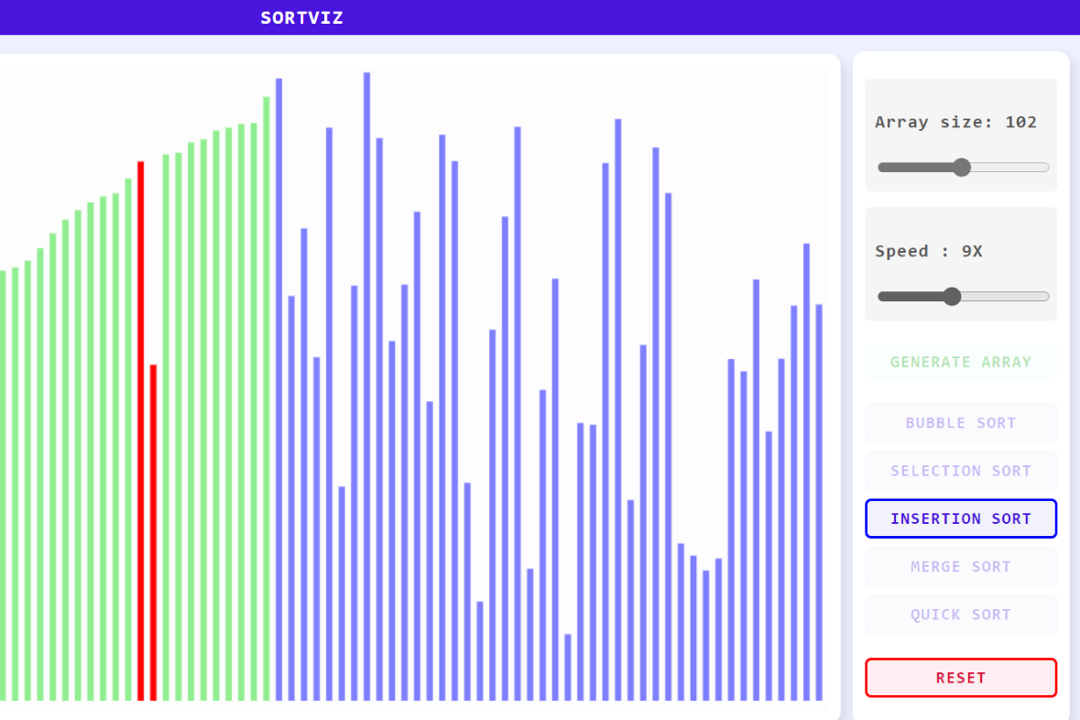Image resolution: width=1080 pixels, height=720 pixels.
Task: Launch Quick Sort visualization
Action: pyautogui.click(x=961, y=615)
